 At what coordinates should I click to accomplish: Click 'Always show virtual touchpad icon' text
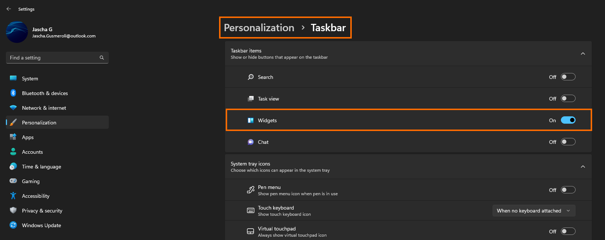click(x=292, y=235)
